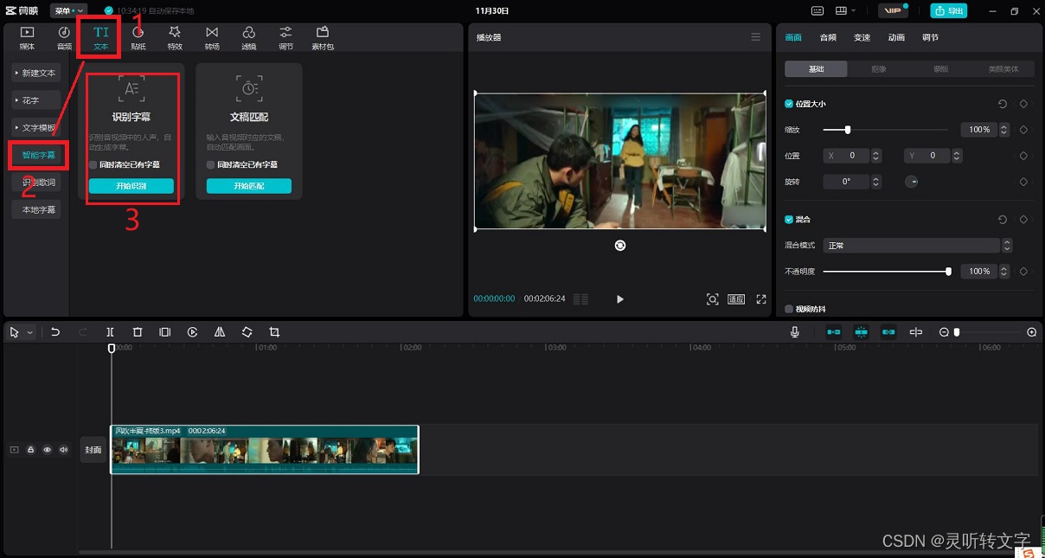
Task: Check 同时清空已有字幕 under 识别字幕
Action: tap(93, 164)
